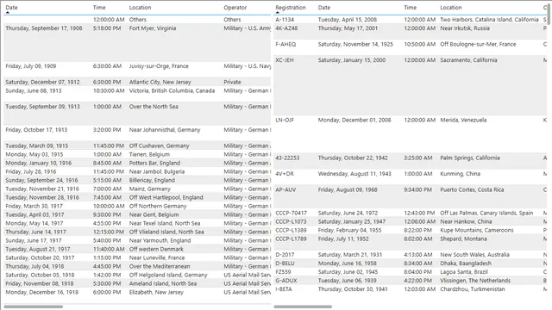The image size is (552, 310).
Task: Select 'Near Irkutsk, Russia' cell
Action: [465, 28]
